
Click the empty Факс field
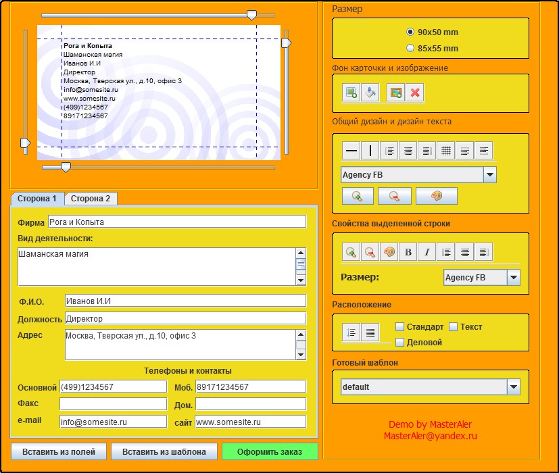click(x=114, y=404)
